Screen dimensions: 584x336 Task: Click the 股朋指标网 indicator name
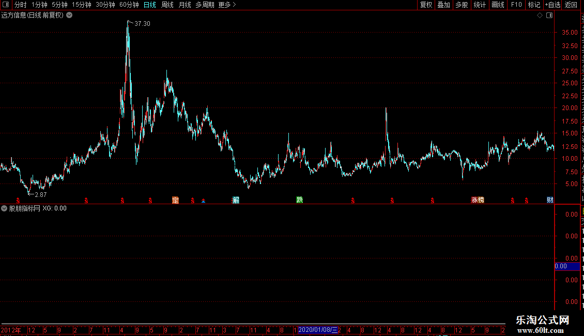pyautogui.click(x=25, y=208)
